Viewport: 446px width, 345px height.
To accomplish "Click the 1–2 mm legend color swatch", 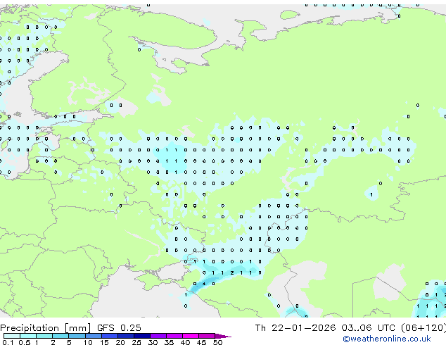I will [x=44, y=336].
